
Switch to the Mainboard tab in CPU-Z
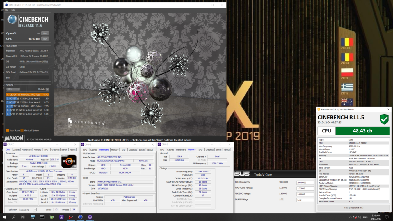(x=104, y=149)
